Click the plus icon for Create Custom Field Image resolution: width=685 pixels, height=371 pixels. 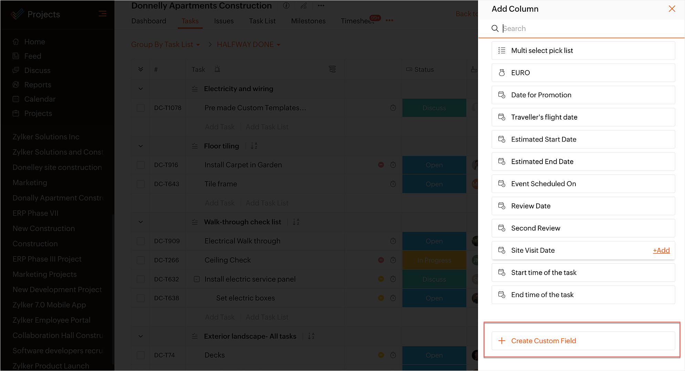502,341
